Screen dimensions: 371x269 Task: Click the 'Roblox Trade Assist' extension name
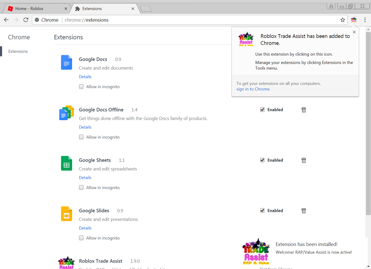tap(100, 261)
